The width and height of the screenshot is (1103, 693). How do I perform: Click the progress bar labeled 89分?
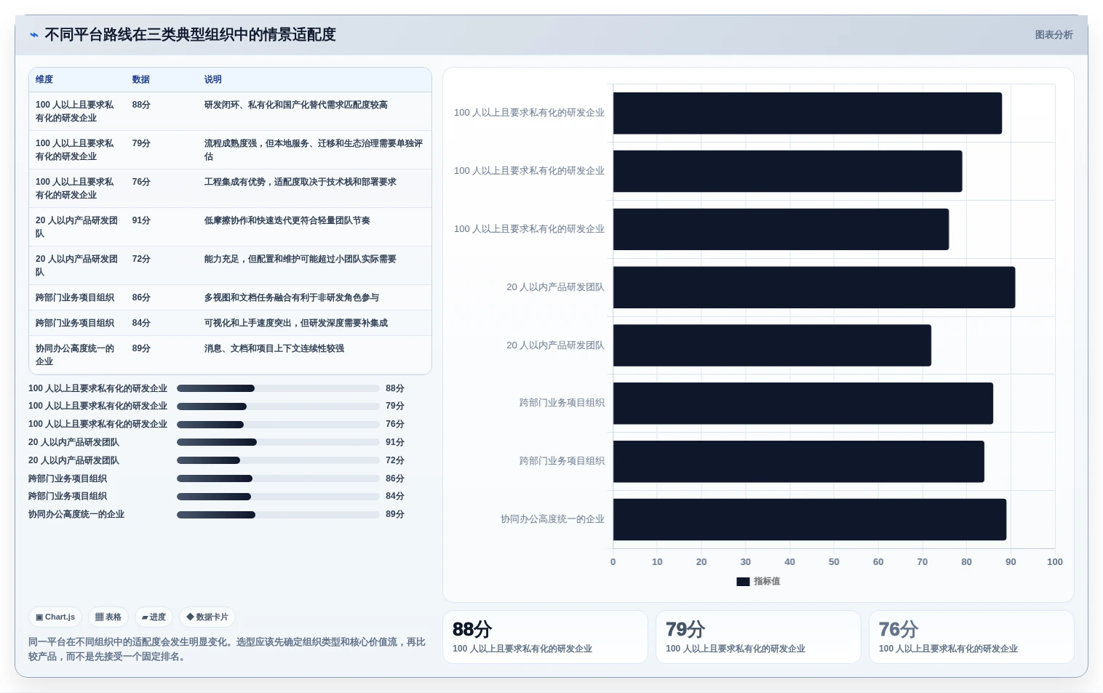point(278,515)
